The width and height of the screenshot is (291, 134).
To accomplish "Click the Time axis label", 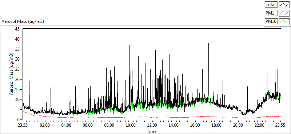I will point(151,131).
